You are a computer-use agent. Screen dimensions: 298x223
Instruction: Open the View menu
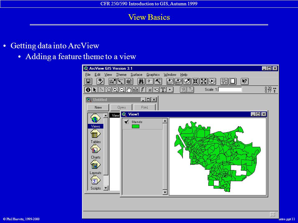[108, 75]
